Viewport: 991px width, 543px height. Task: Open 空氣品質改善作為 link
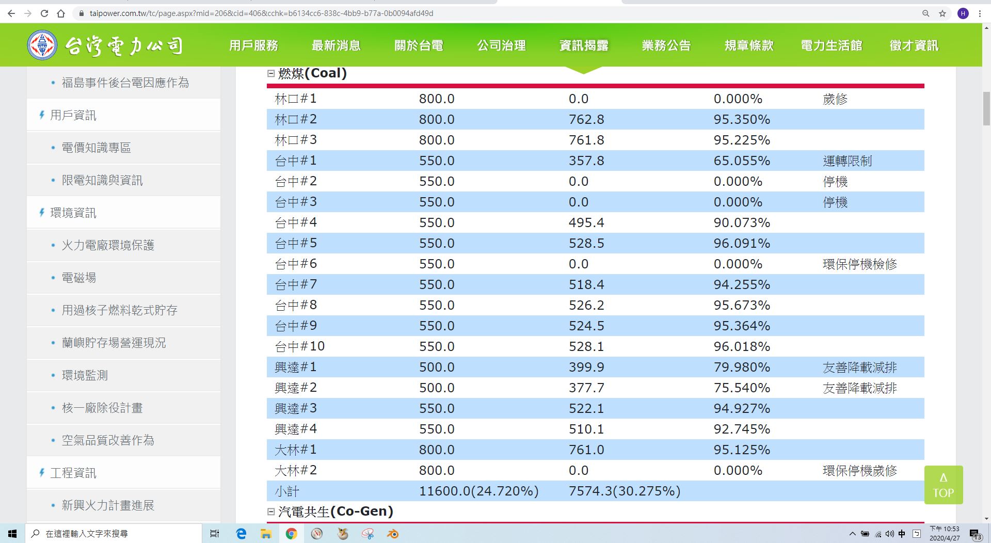click(x=108, y=440)
